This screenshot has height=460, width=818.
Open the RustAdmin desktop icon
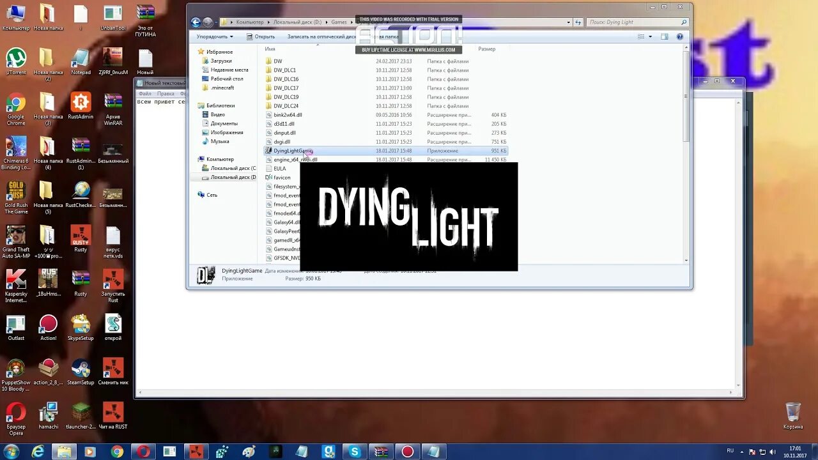81,106
